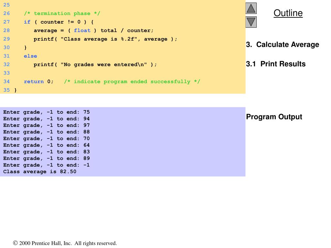Click the 'else' keyword on line 31
Screen dimensions: 331x248
point(30,56)
